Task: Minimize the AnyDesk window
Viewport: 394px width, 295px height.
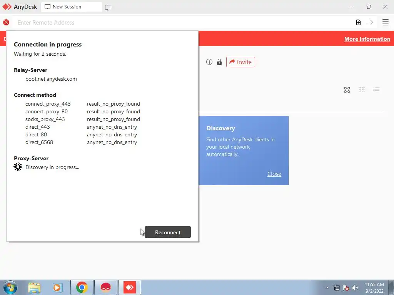Action: point(352,7)
